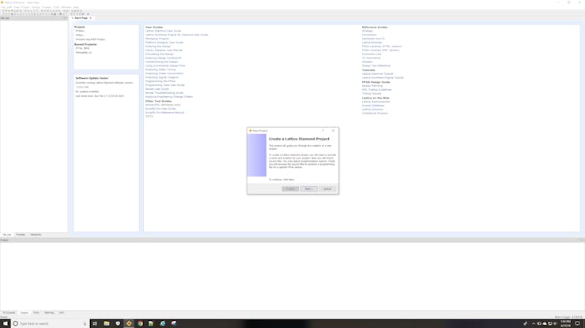Open Synplify Pro Reference Manual link
The image size is (585, 328).
pos(164,113)
